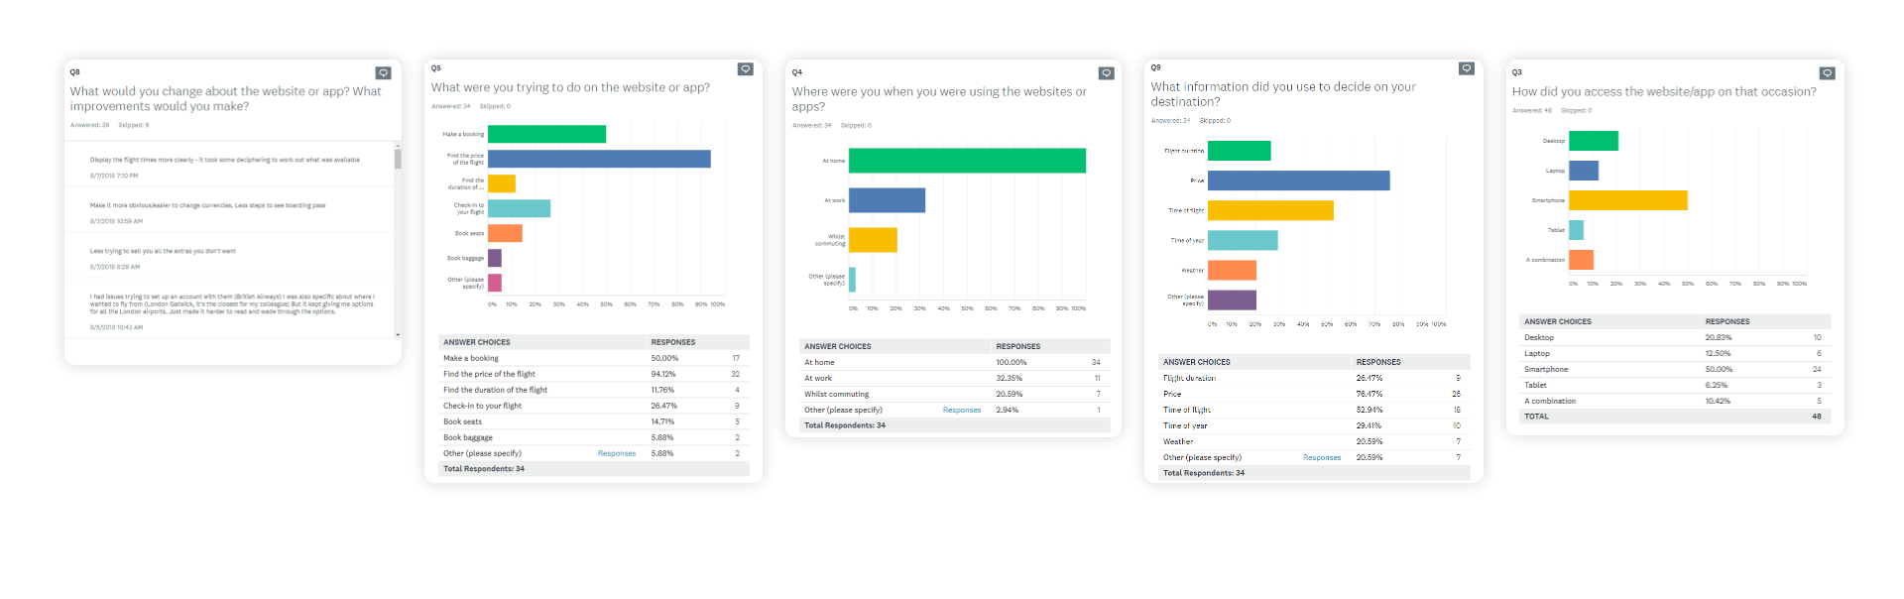Click the comment icon on the Q4 card

point(1106,73)
